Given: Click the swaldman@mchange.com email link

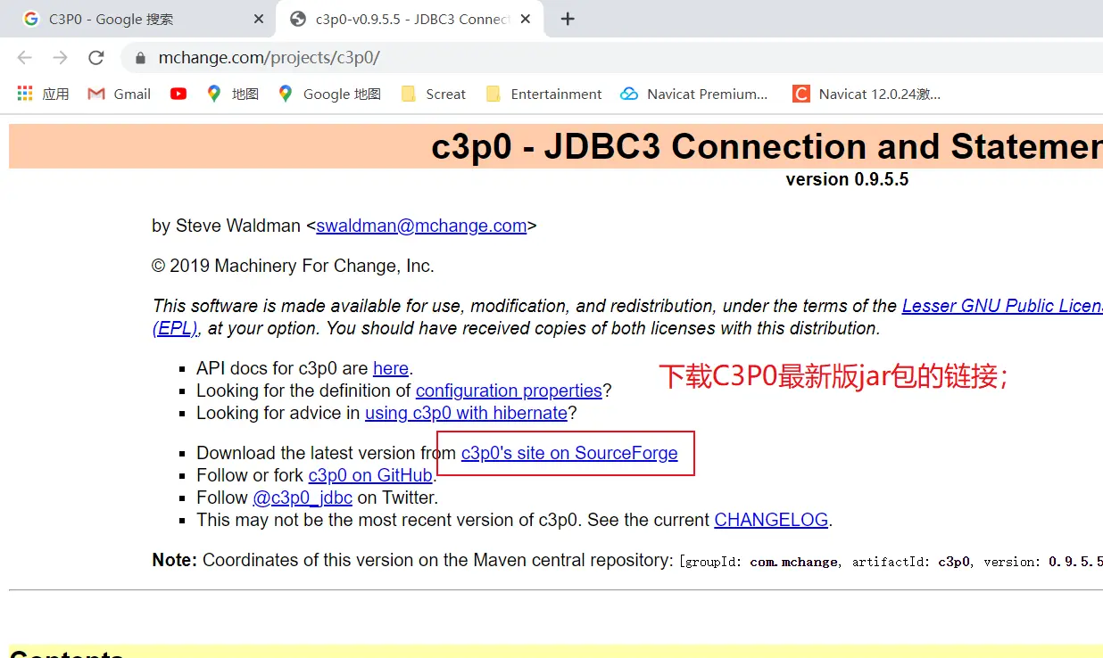Looking at the screenshot, I should tap(421, 226).
